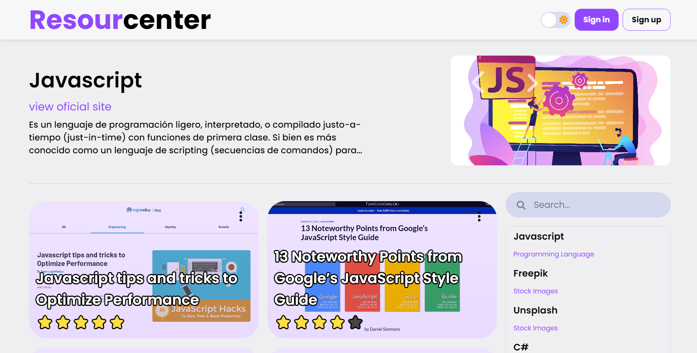Screen dimensions: 697x353
Task: Click Stock Images under Unsplash
Action: (535, 328)
